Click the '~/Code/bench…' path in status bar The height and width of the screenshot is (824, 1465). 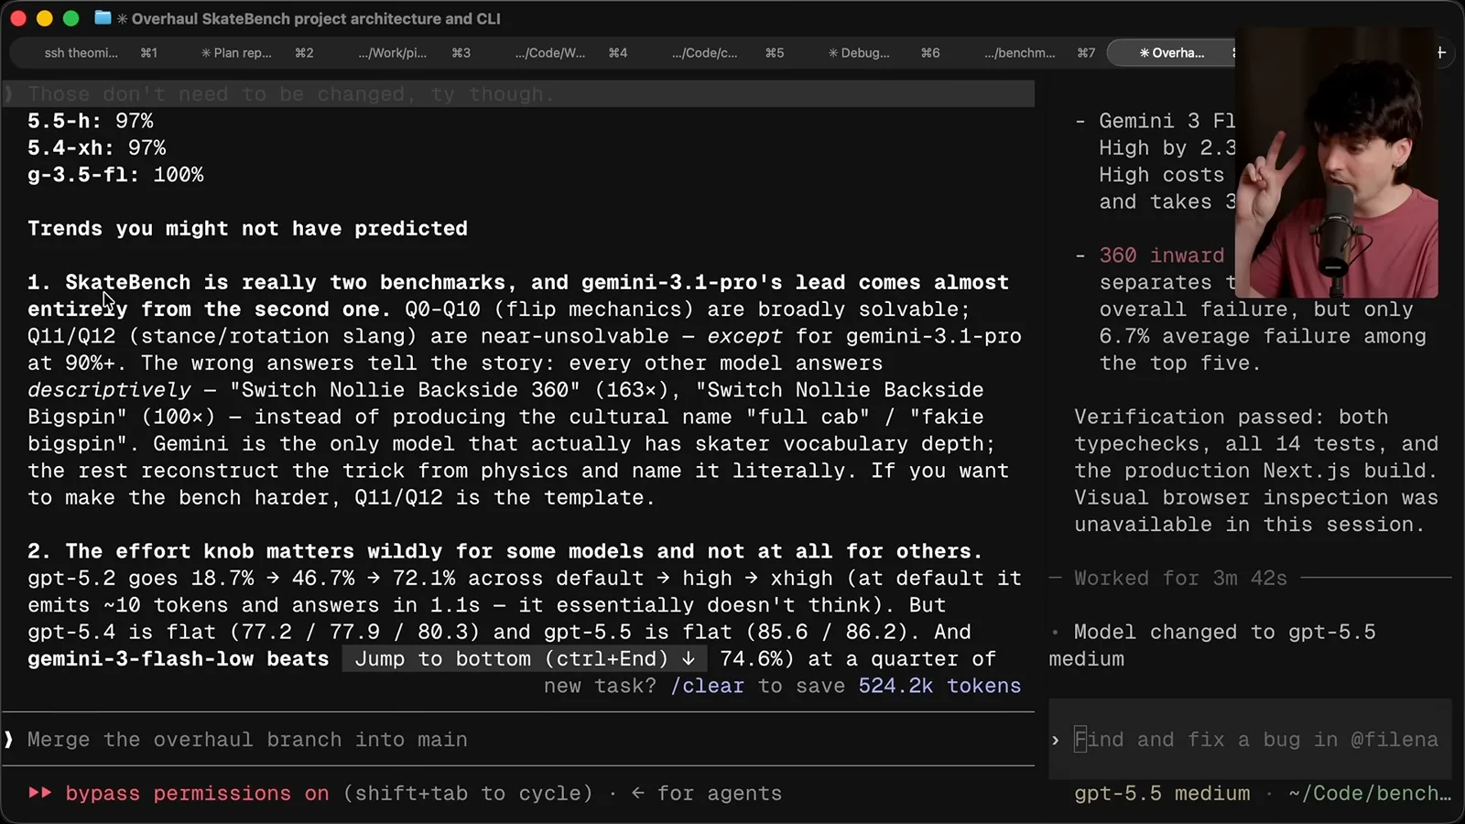(1370, 794)
